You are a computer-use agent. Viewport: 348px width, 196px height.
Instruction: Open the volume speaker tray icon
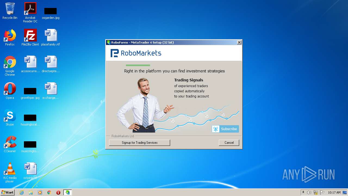pyautogui.click(x=309, y=192)
